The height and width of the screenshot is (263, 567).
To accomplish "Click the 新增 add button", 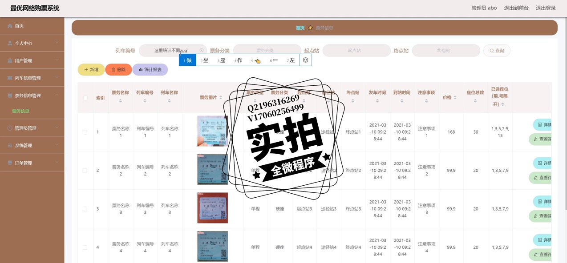I will (x=91, y=70).
